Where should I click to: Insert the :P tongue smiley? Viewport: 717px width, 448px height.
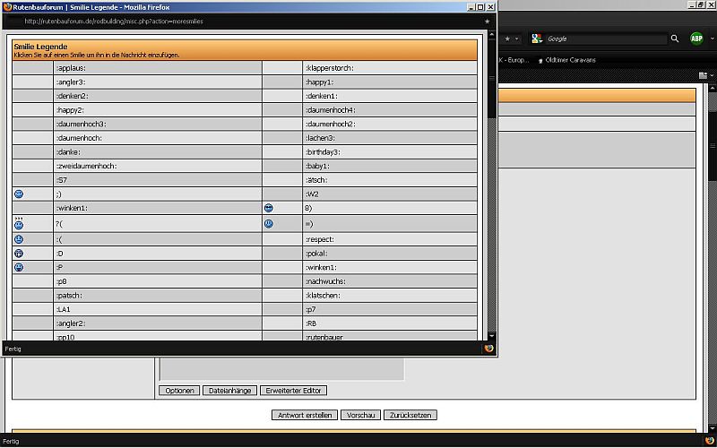pyautogui.click(x=19, y=267)
